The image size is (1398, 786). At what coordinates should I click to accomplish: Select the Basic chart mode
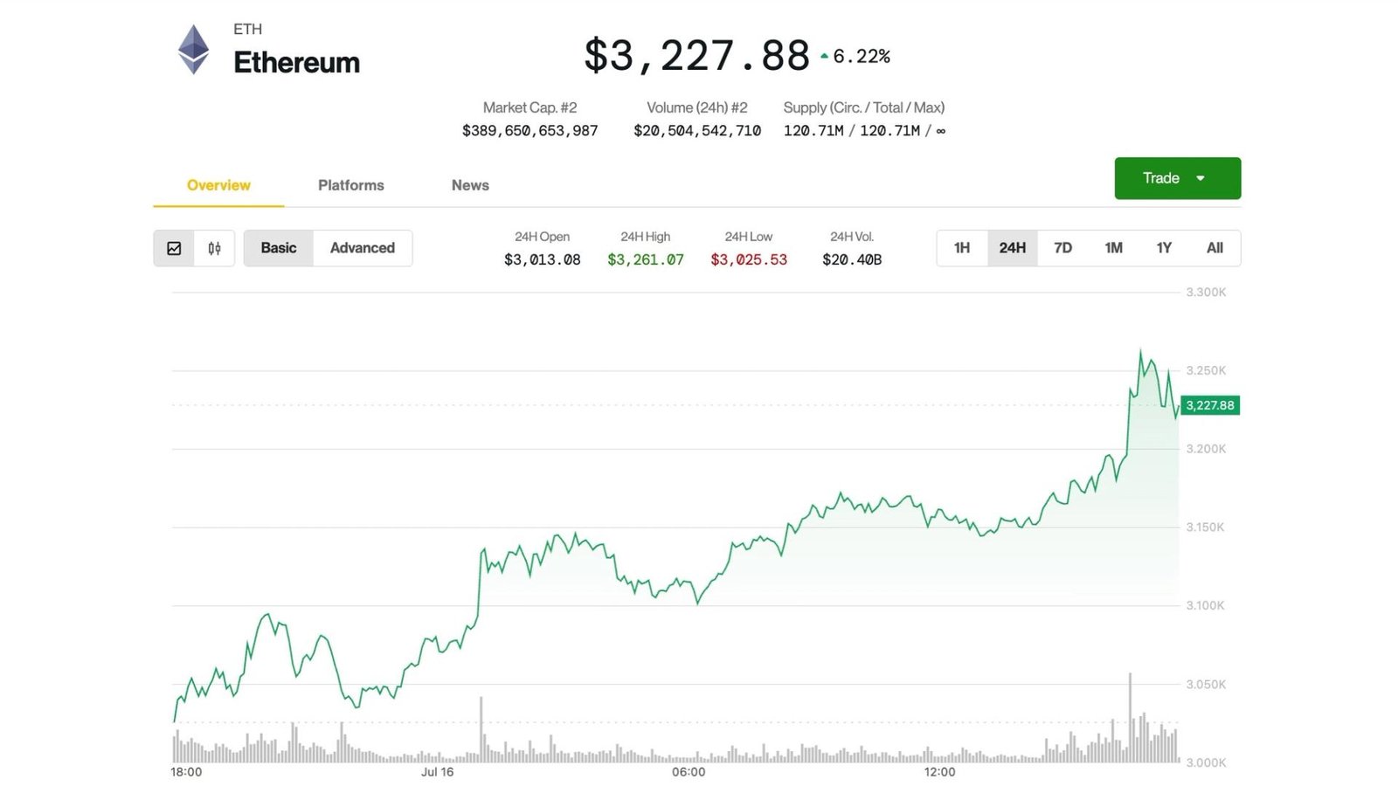(278, 248)
